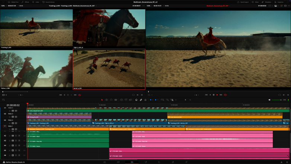Switch to the Edit page tab

(131, 162)
